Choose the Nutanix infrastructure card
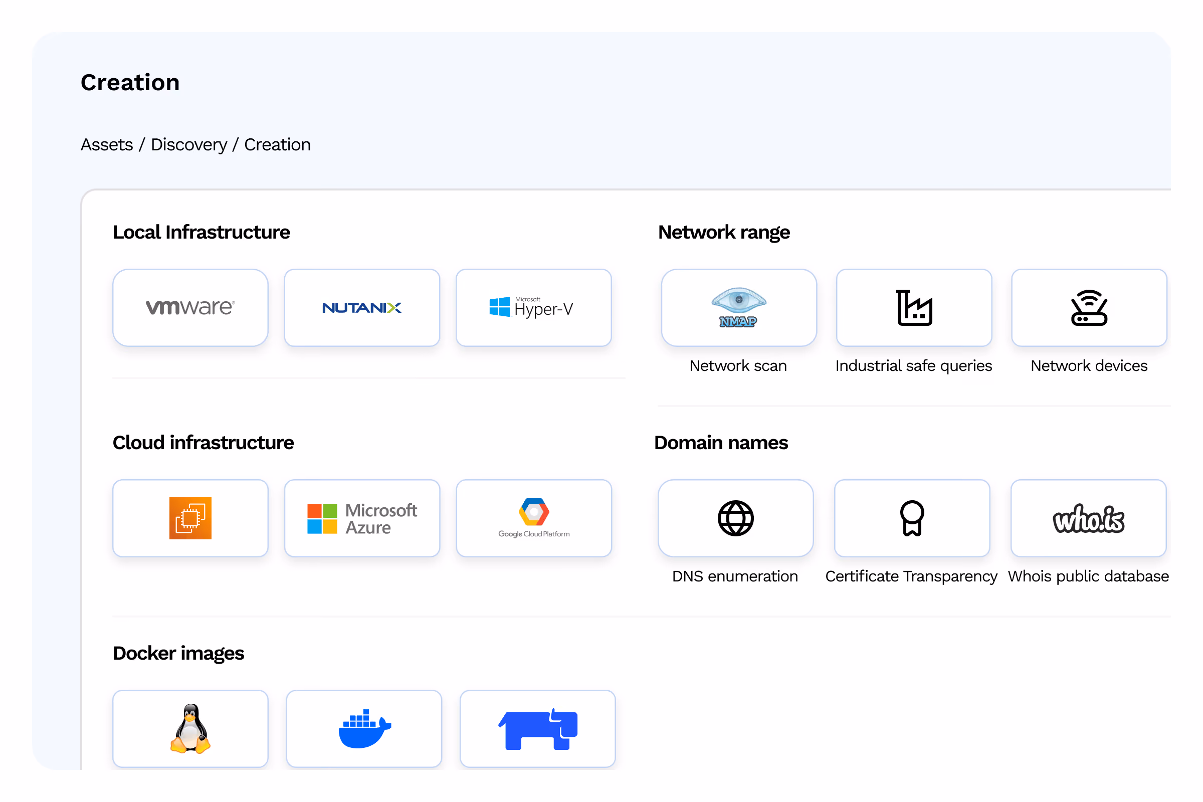Image resolution: width=1203 pixels, height=802 pixels. pyautogui.click(x=362, y=307)
